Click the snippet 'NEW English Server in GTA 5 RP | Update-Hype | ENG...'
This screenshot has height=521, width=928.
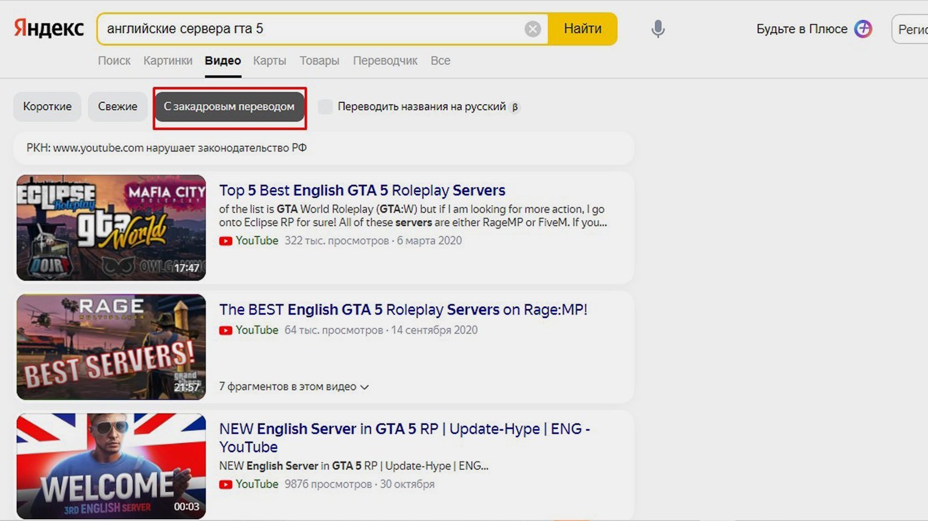click(354, 466)
